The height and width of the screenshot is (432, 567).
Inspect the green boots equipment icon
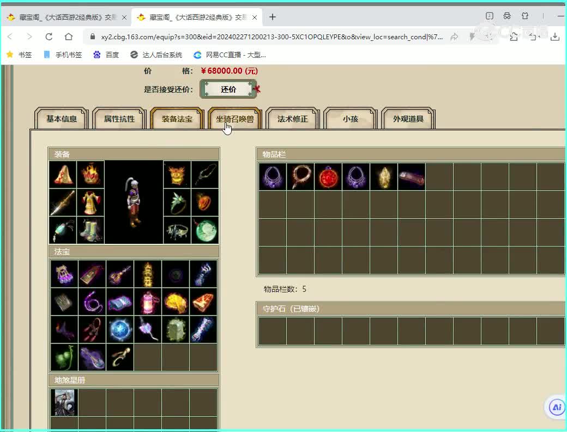91,230
